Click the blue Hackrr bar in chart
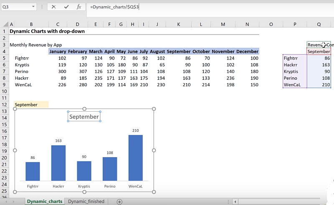This screenshot has width=334, height=205. click(x=58, y=162)
